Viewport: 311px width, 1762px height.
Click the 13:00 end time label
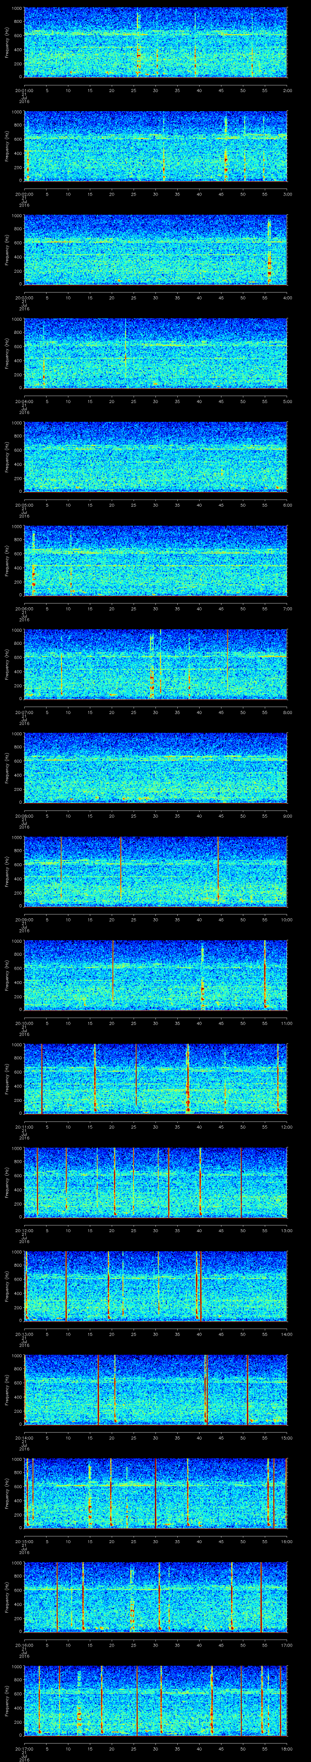click(x=287, y=1231)
